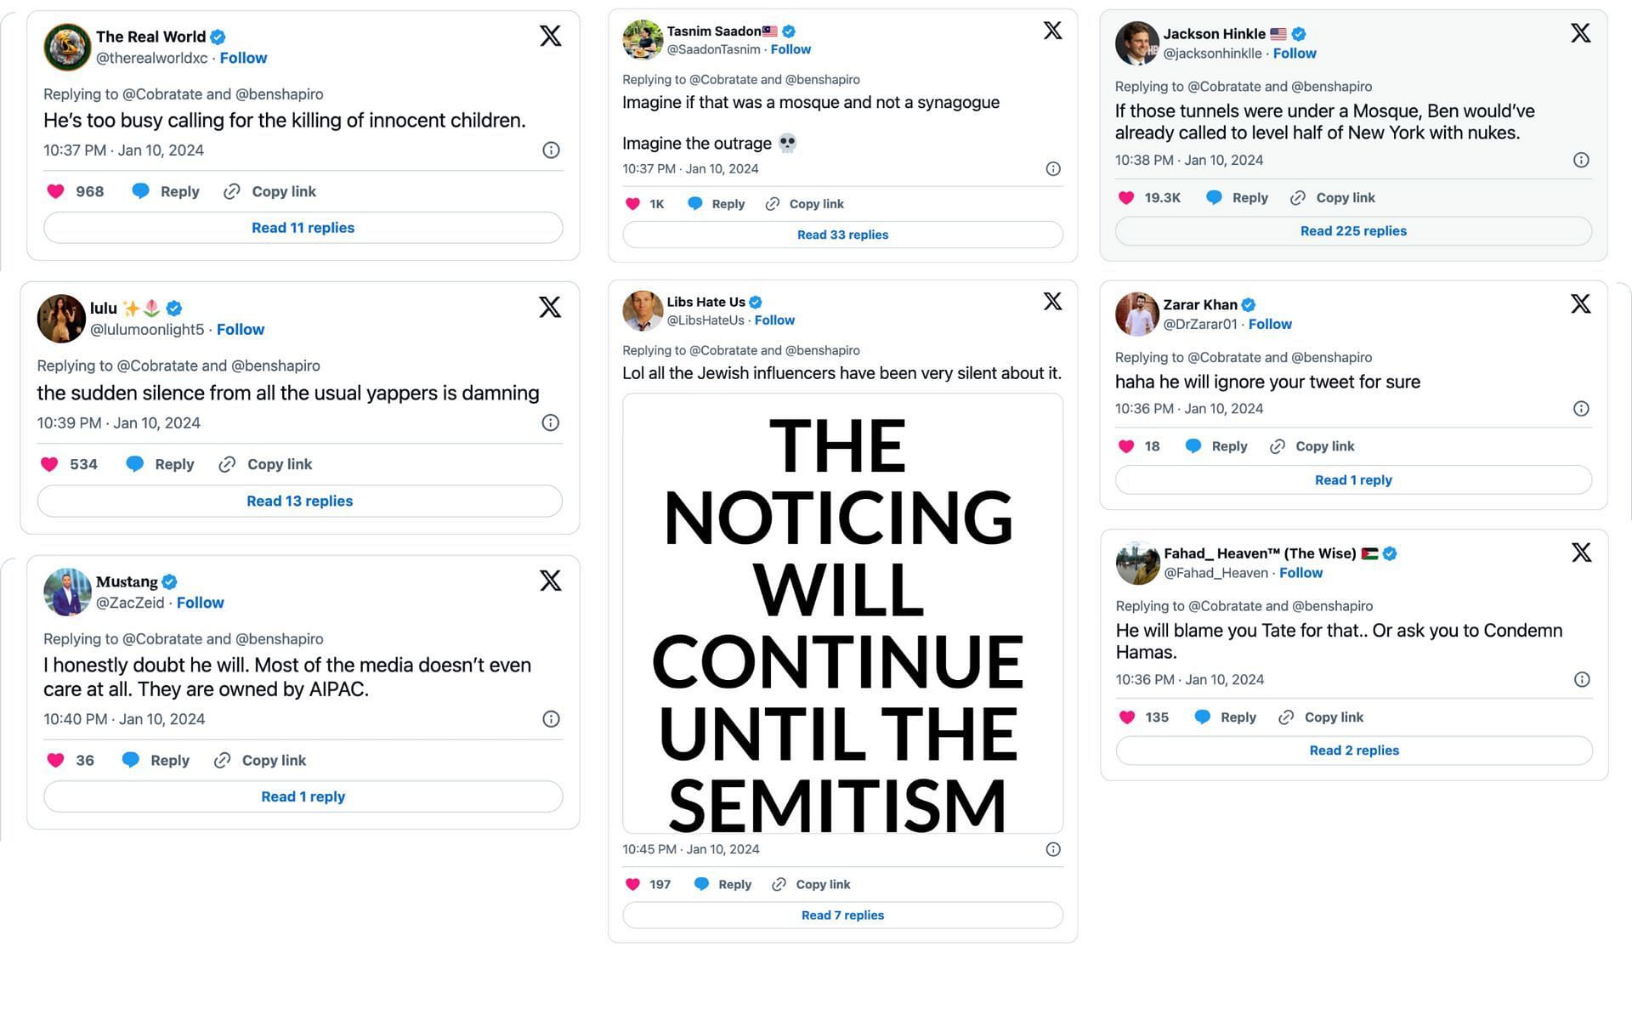Follow The Real World account
This screenshot has height=1020, width=1632.
[x=243, y=58]
